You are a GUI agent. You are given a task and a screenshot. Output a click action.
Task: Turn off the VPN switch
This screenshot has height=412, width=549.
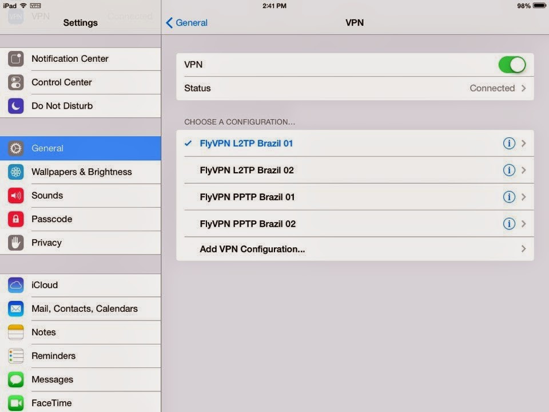click(x=512, y=65)
